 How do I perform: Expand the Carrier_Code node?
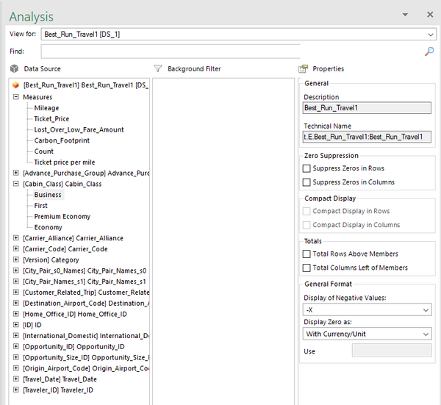point(16,249)
